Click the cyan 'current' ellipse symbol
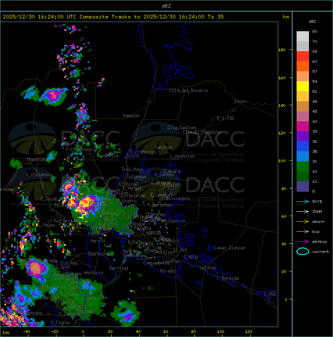The width and height of the screenshot is (333, 337). pyautogui.click(x=303, y=251)
